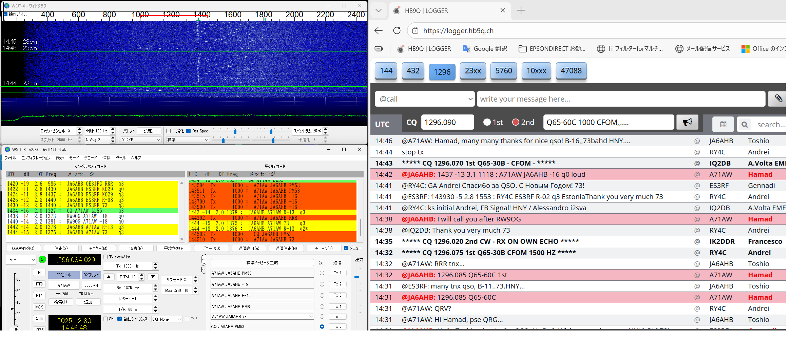Image resolution: width=812 pixels, height=342 pixels.
Task: Toggle the 自動シーケンス checkbox
Action: pos(120,319)
